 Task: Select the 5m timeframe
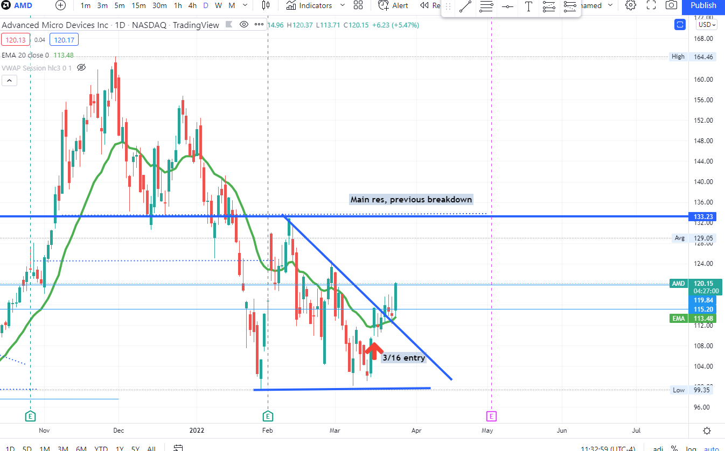click(x=120, y=5)
